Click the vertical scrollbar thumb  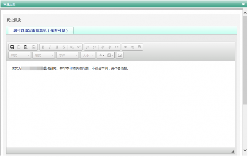click(245, 60)
